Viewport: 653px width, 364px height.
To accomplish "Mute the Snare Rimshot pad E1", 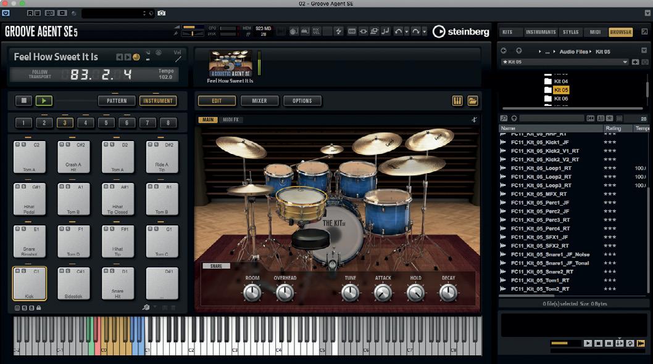I will pos(17,229).
